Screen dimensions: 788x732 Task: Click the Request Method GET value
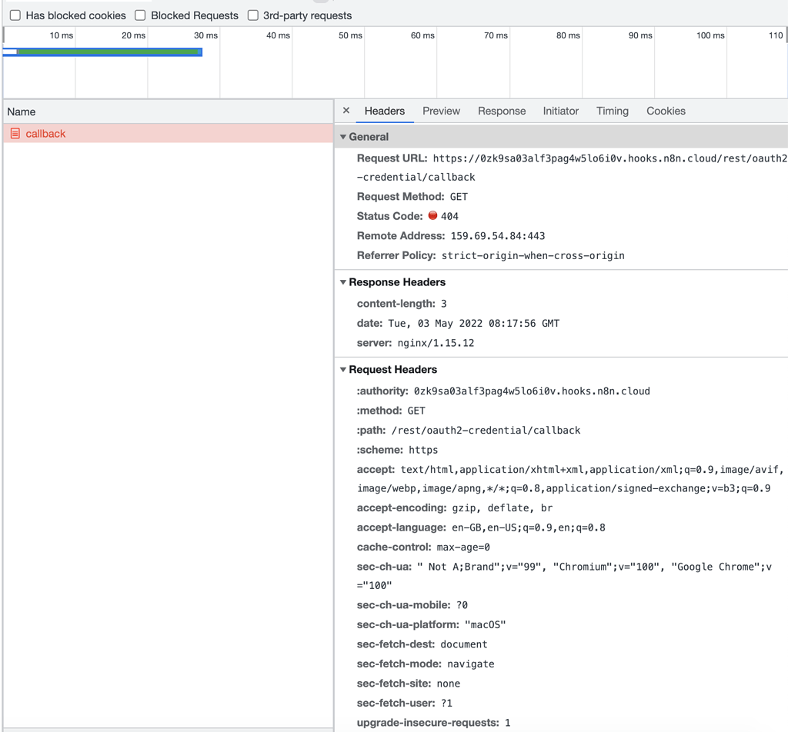pyautogui.click(x=459, y=197)
